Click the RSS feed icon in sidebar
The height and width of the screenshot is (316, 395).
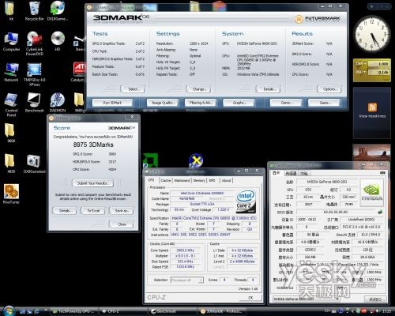[372, 107]
